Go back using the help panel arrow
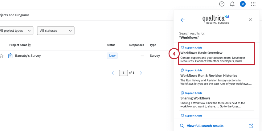The height and width of the screenshot is (131, 262). coord(182,20)
